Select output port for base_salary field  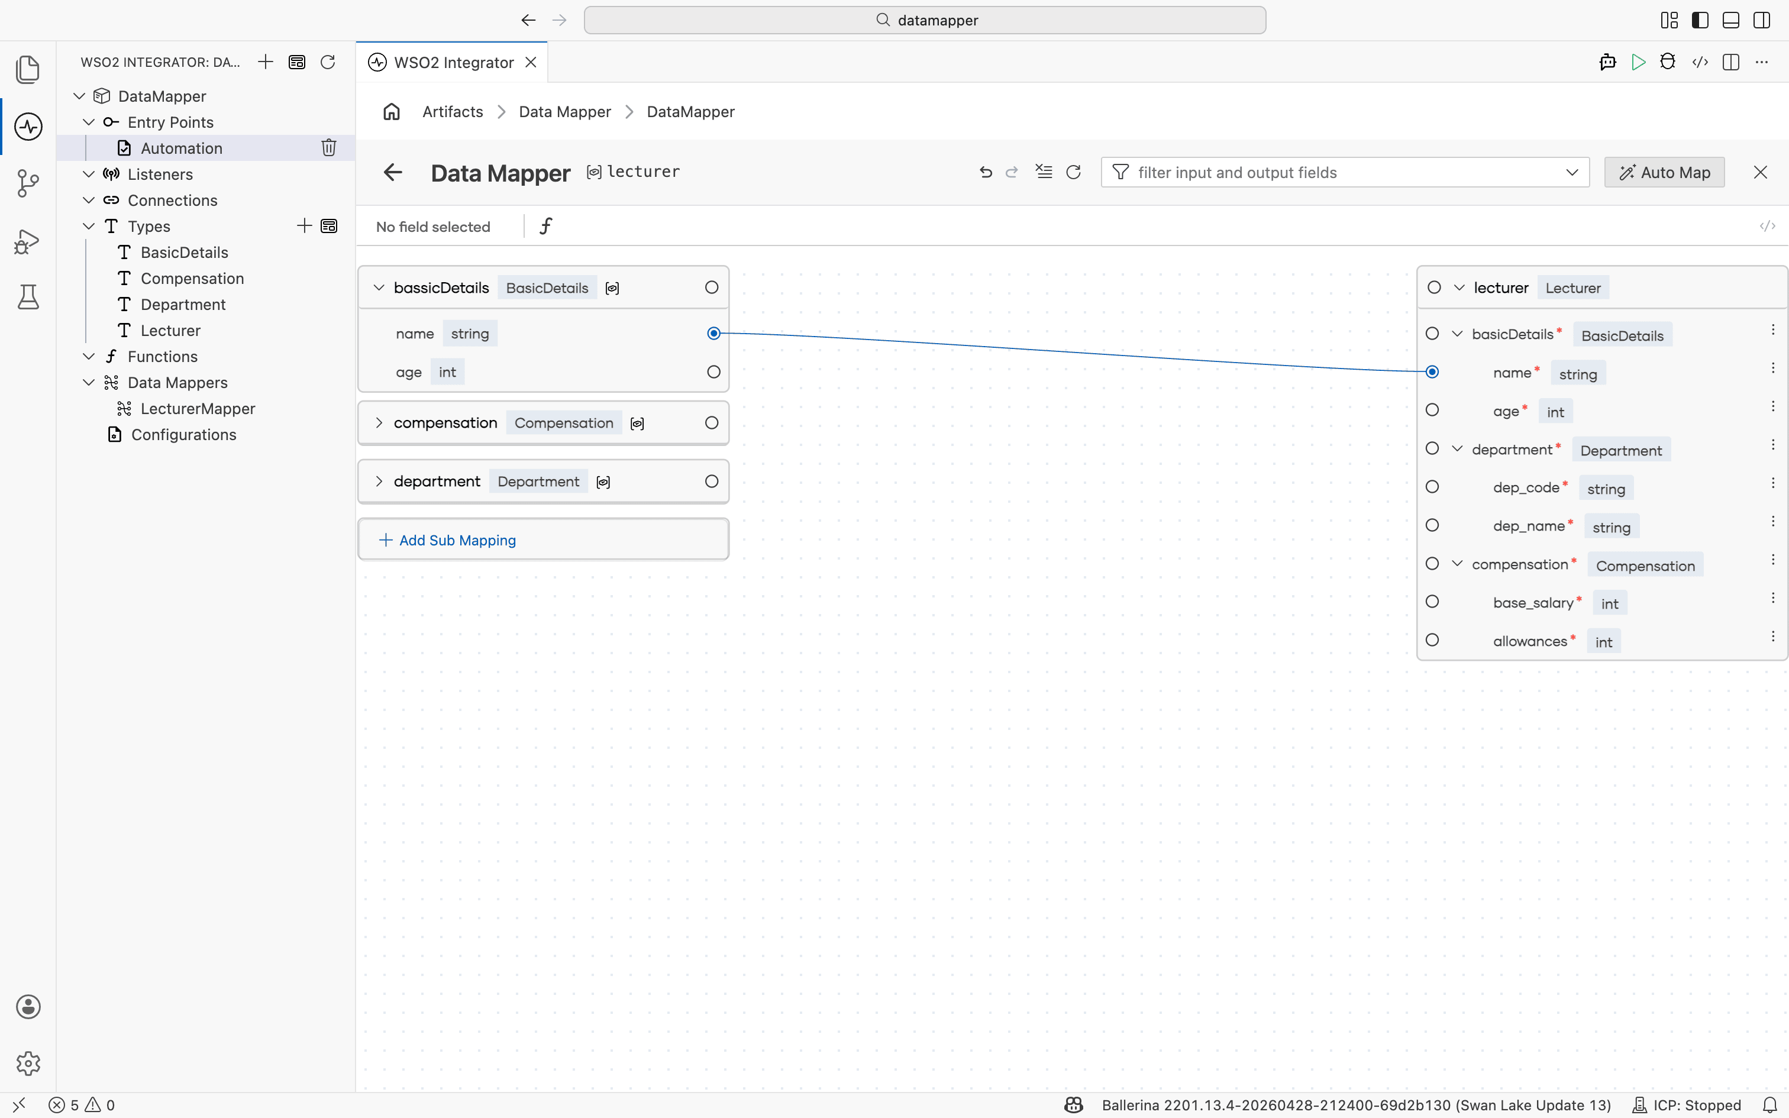[x=1432, y=602]
